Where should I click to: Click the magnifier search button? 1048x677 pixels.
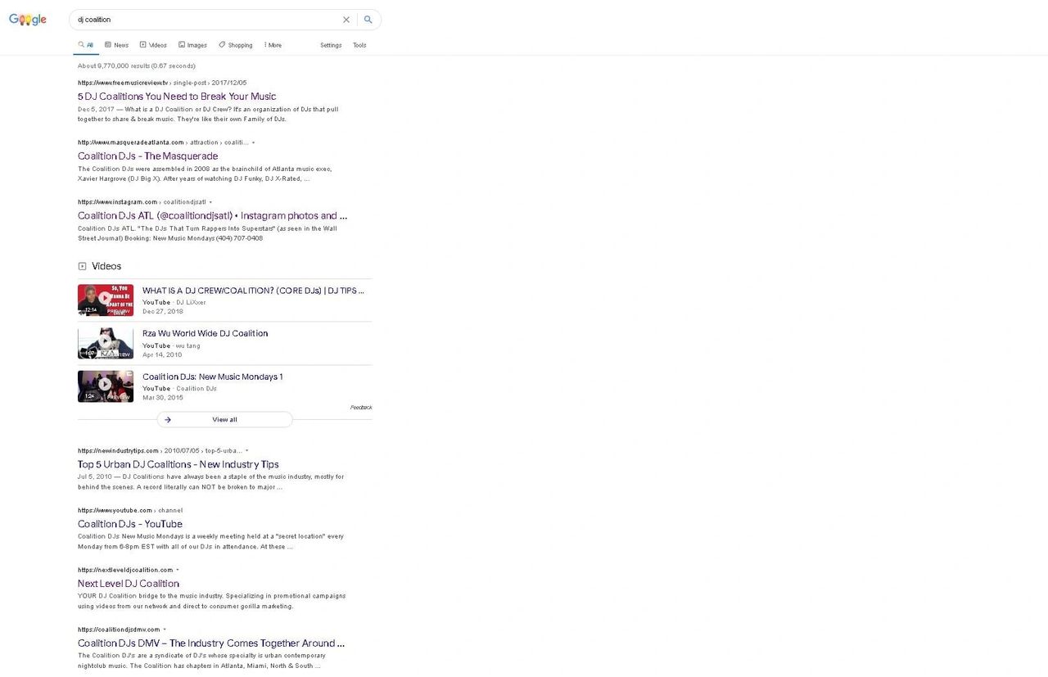[x=368, y=20]
